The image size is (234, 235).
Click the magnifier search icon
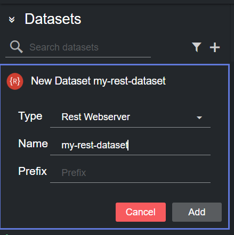point(17,47)
